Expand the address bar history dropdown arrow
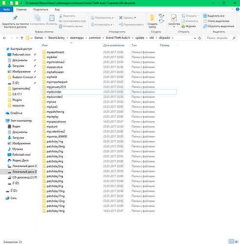The height and width of the screenshot is (244, 240). (x=195, y=38)
